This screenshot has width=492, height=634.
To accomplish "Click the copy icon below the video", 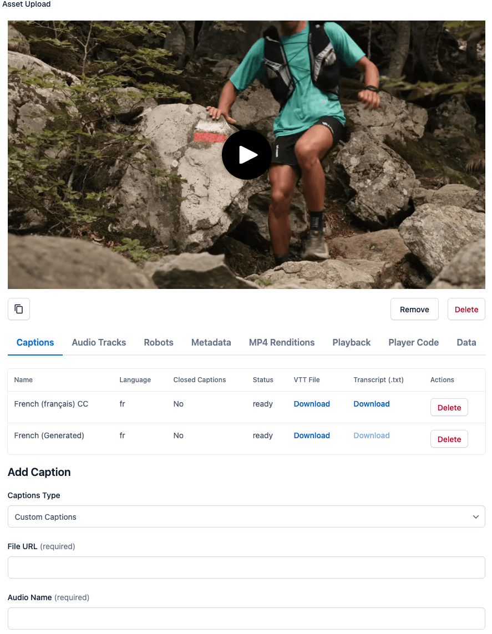I will (19, 310).
